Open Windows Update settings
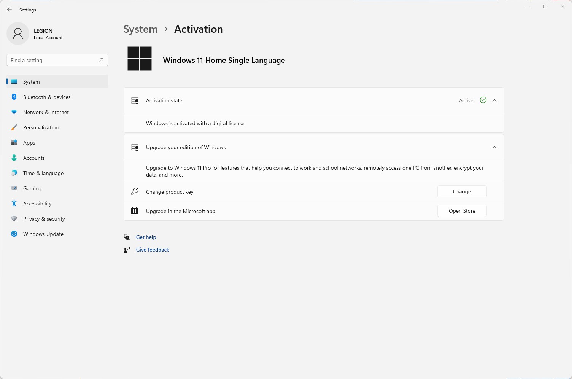 (x=43, y=234)
